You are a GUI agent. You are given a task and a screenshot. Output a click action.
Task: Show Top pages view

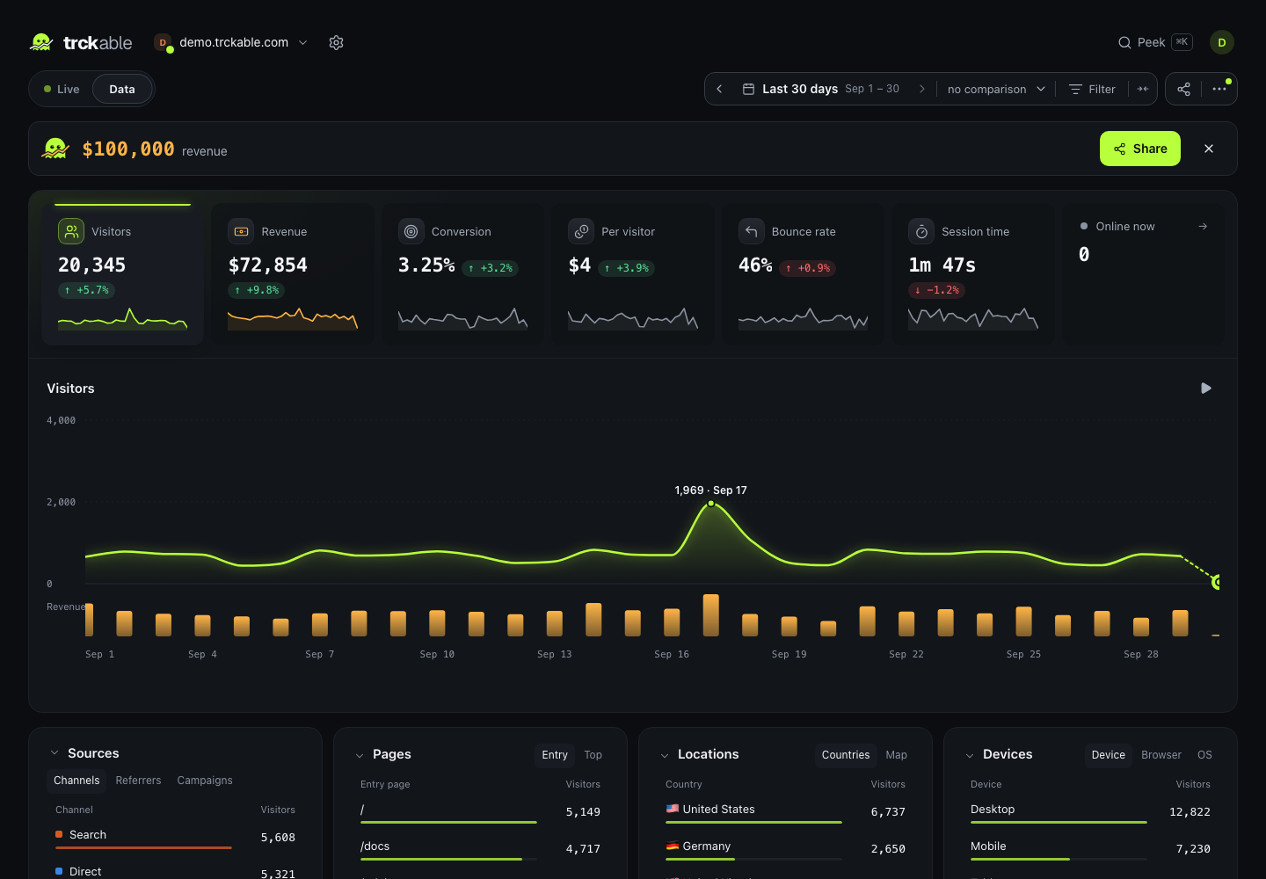[x=593, y=754]
